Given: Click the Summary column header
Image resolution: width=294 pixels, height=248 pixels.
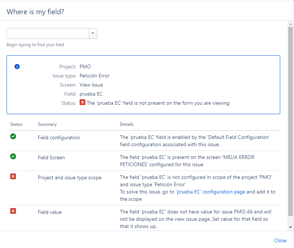Looking at the screenshot, I should pyautogui.click(x=47, y=124).
